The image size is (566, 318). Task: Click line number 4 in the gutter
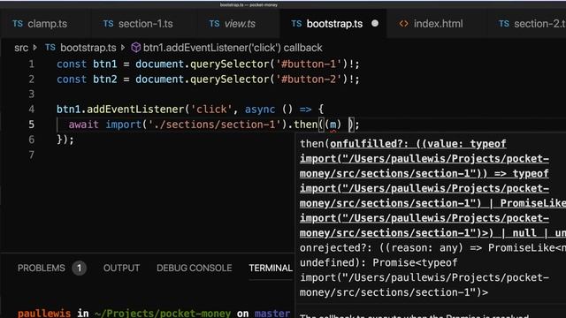tap(32, 110)
